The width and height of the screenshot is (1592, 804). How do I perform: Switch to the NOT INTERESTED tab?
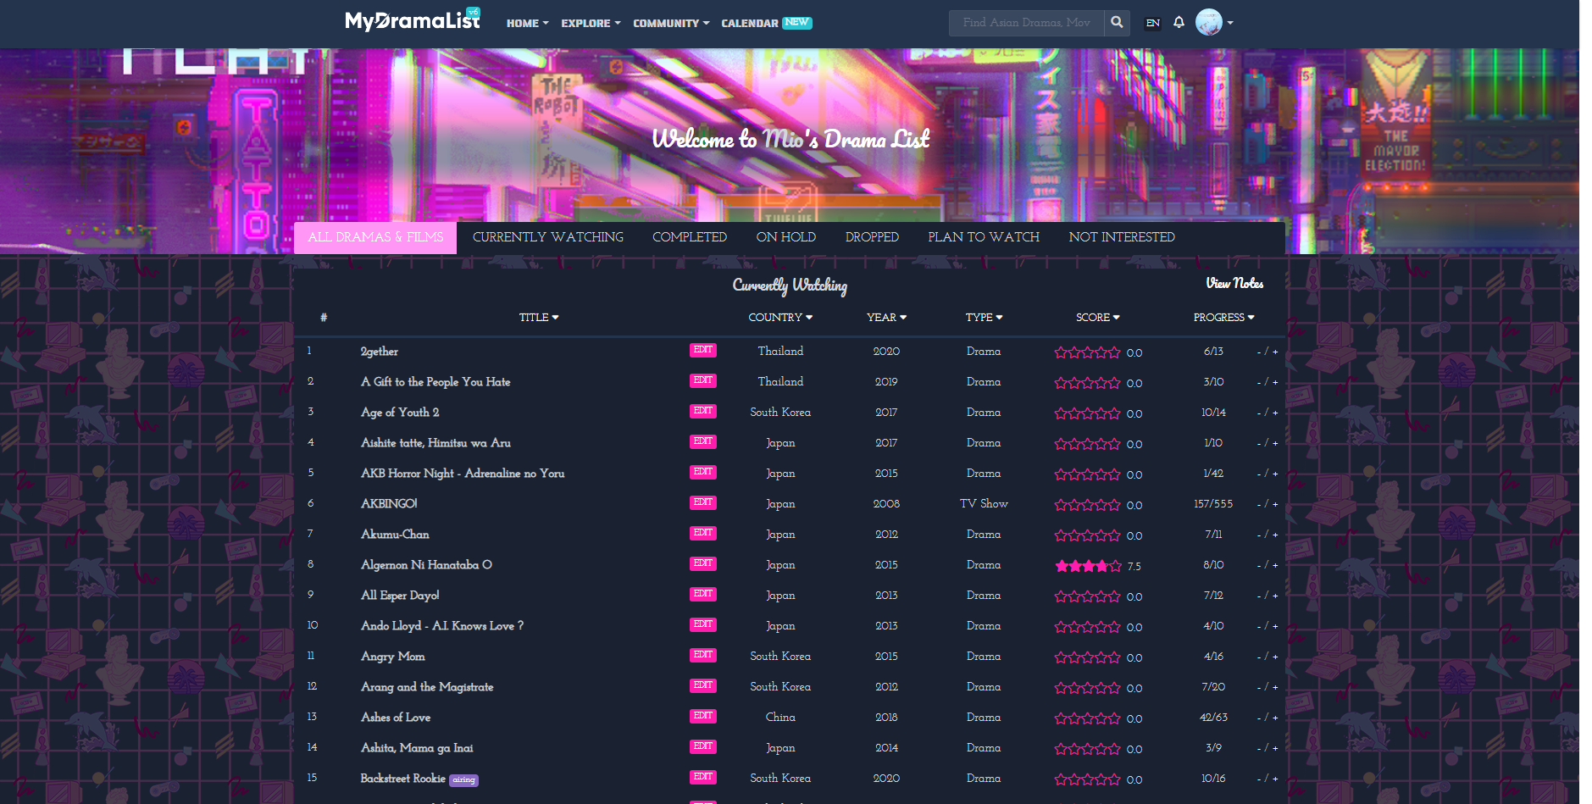click(1122, 237)
